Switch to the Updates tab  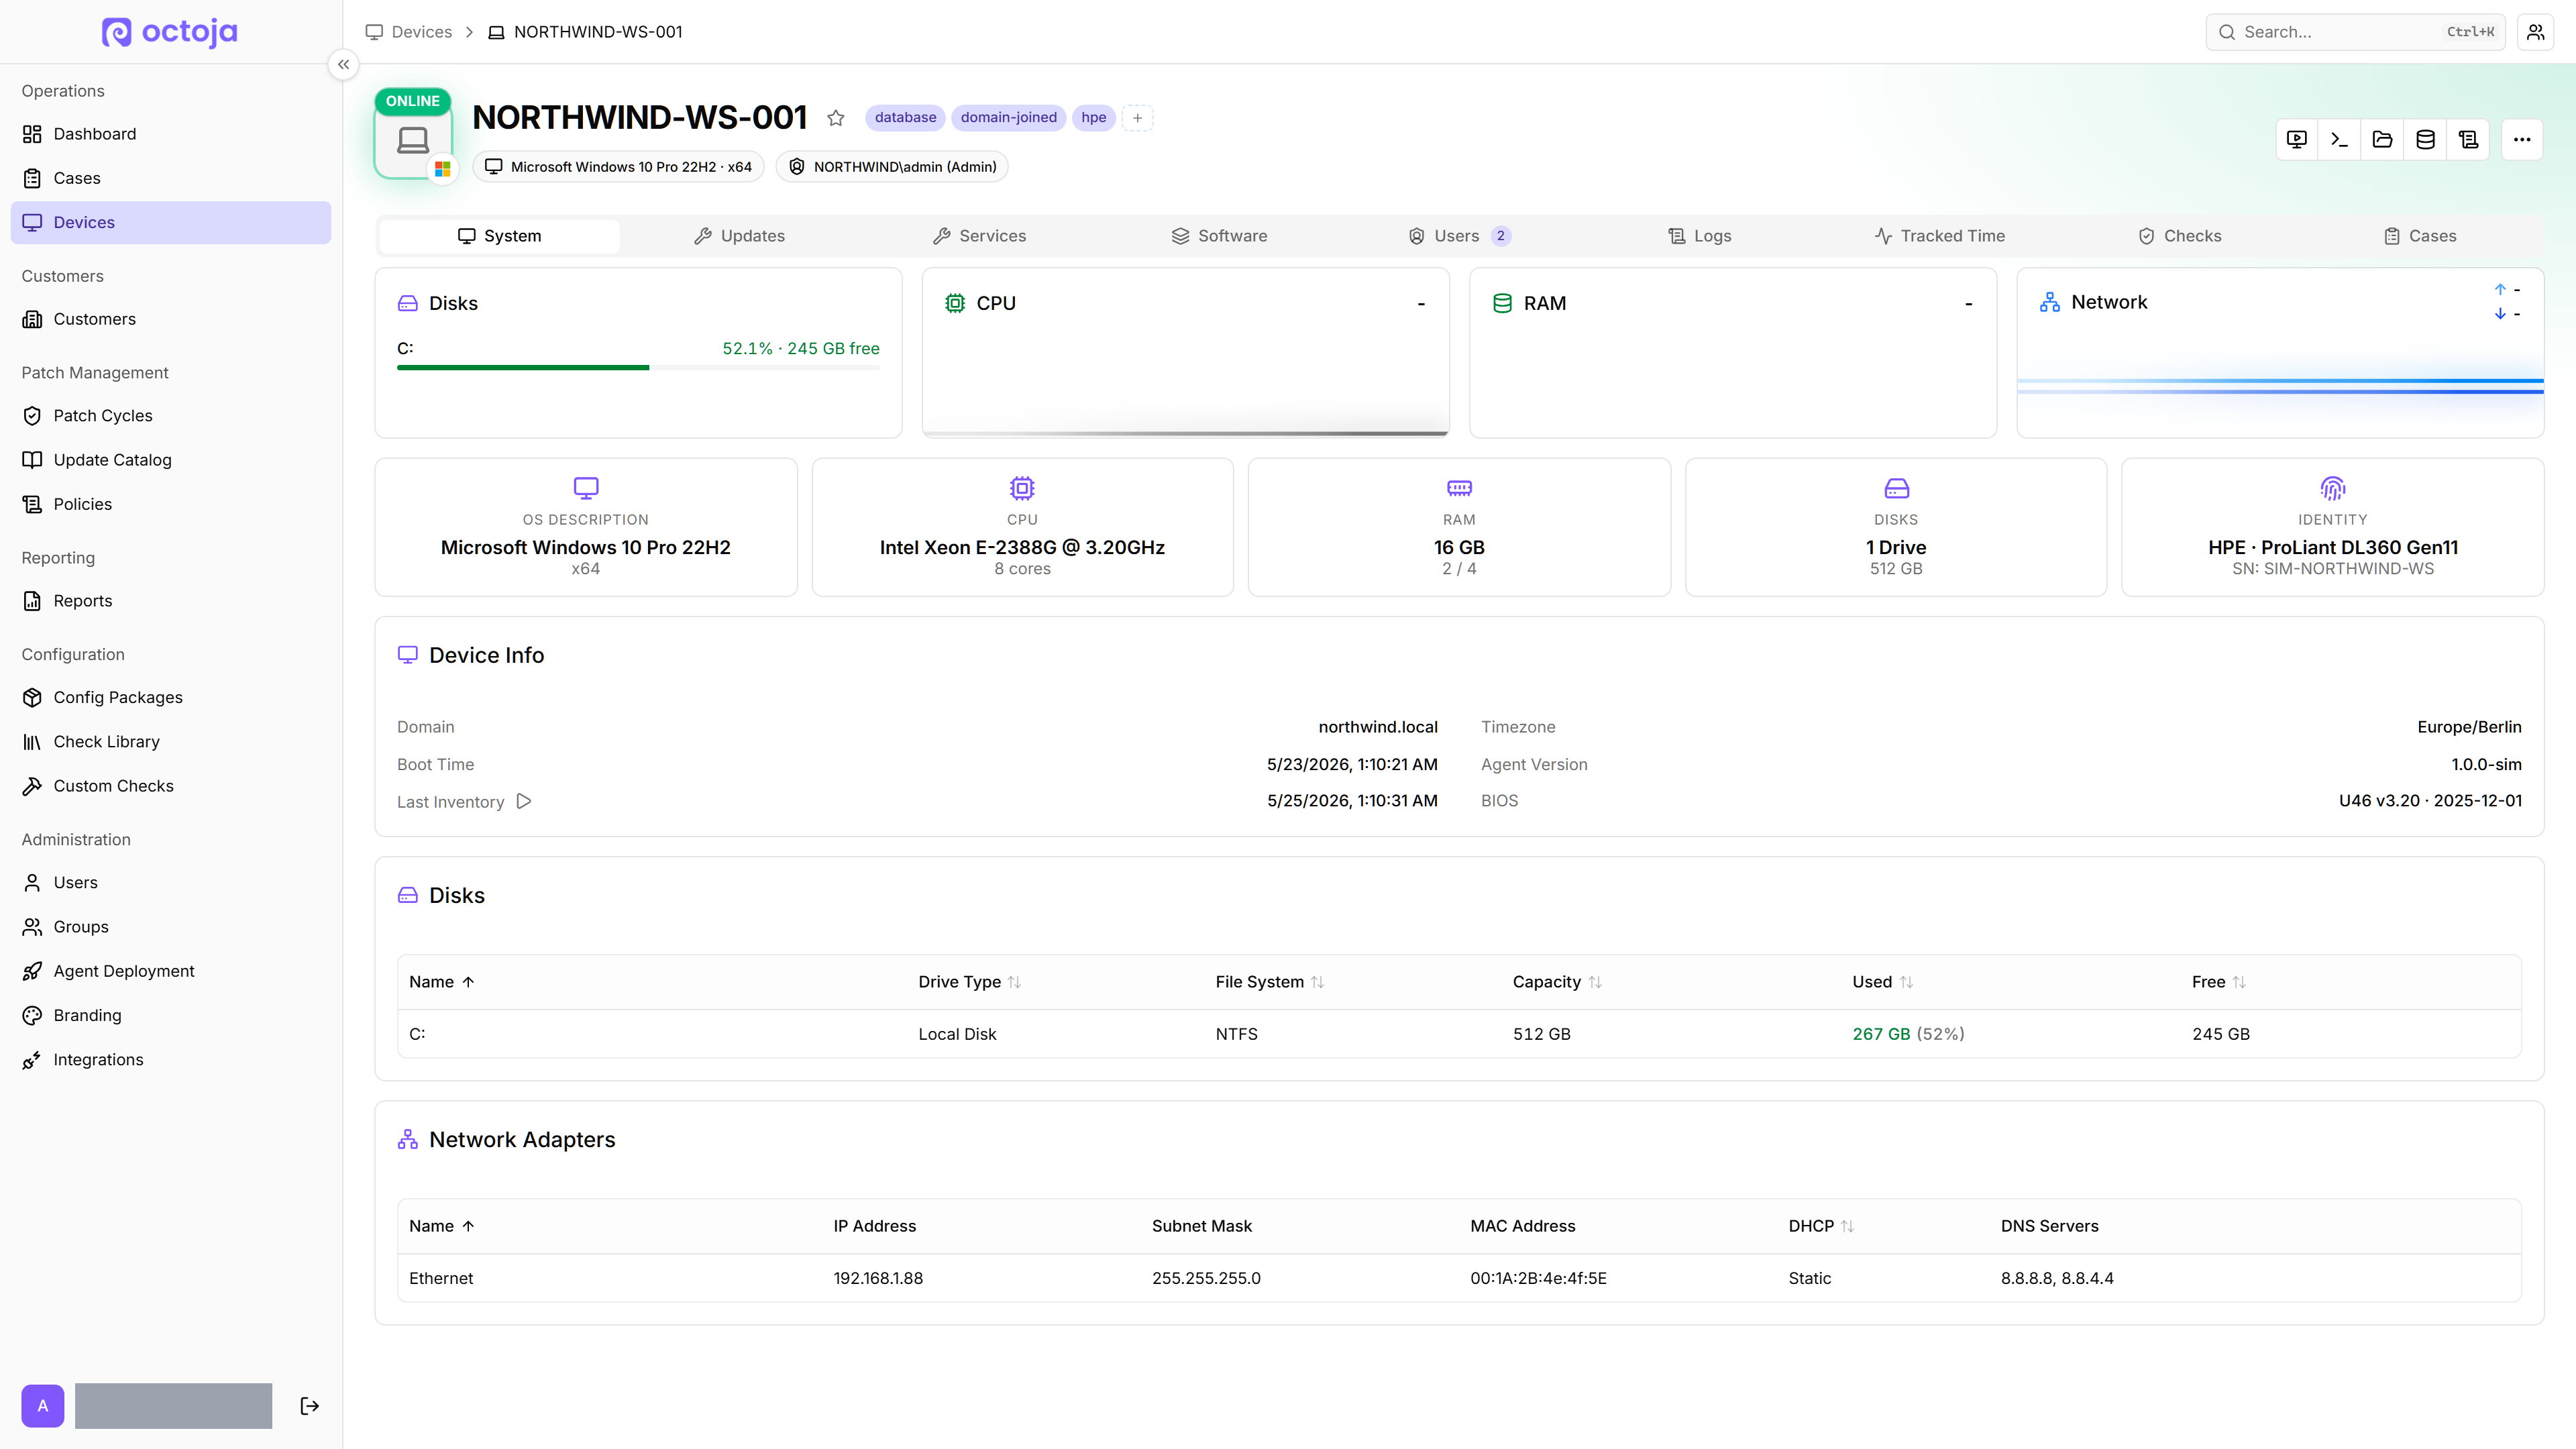click(x=739, y=236)
